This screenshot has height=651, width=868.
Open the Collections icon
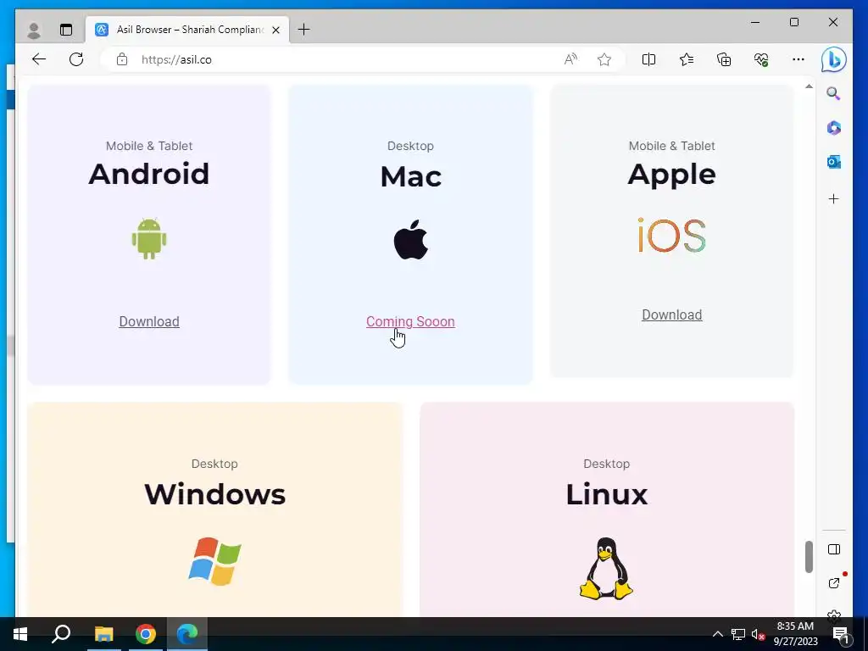724,59
